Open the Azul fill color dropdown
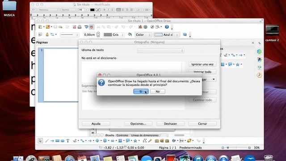 tap(166, 34)
